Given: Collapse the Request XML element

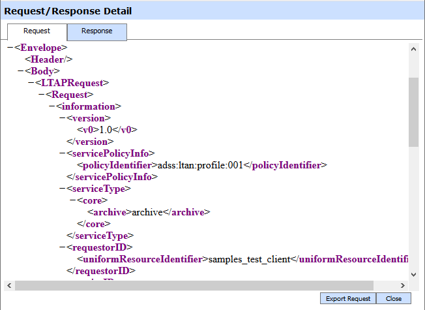Looking at the screenshot, I should [40, 95].
